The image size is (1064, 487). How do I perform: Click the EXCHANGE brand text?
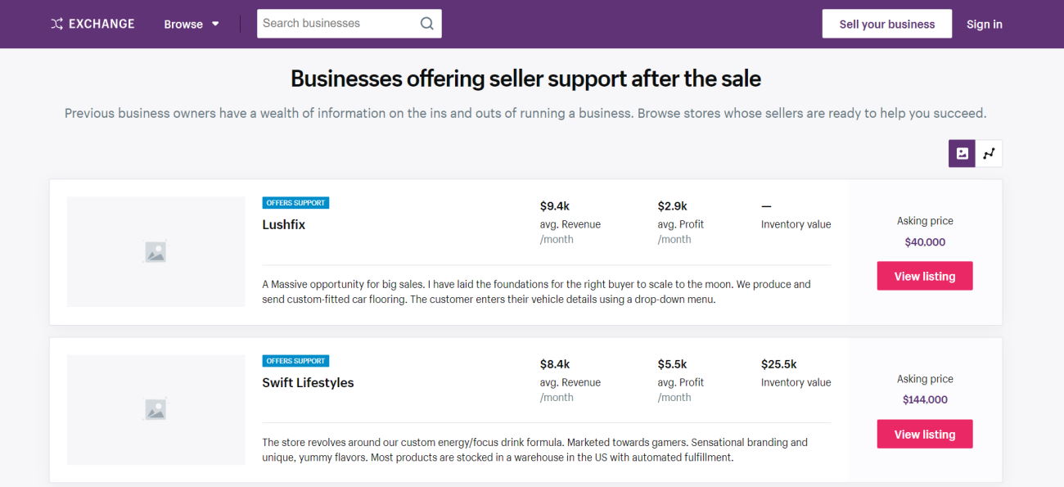(x=101, y=24)
